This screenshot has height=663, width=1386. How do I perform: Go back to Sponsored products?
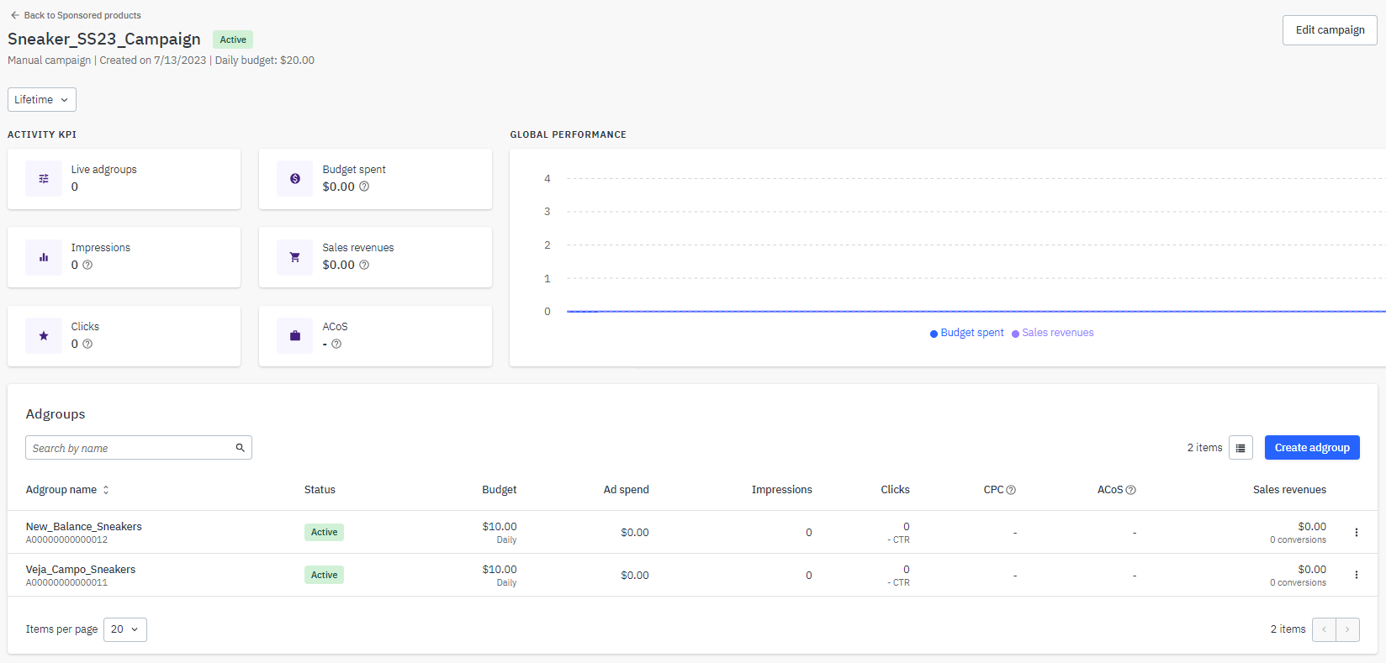point(76,15)
